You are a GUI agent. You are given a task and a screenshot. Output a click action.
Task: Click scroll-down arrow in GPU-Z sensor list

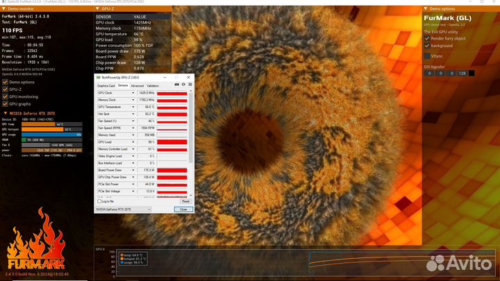[x=191, y=196]
